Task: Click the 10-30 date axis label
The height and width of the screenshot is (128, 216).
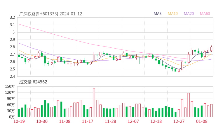Action: [42, 121]
